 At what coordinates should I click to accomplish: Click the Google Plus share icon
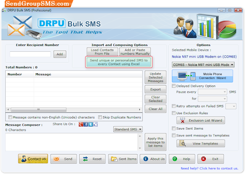click(81, 124)
